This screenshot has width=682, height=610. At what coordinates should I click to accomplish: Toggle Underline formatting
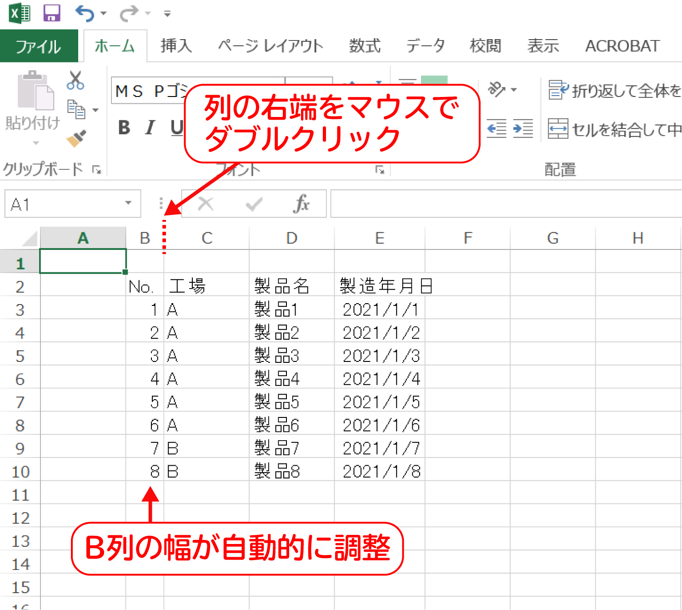(176, 127)
